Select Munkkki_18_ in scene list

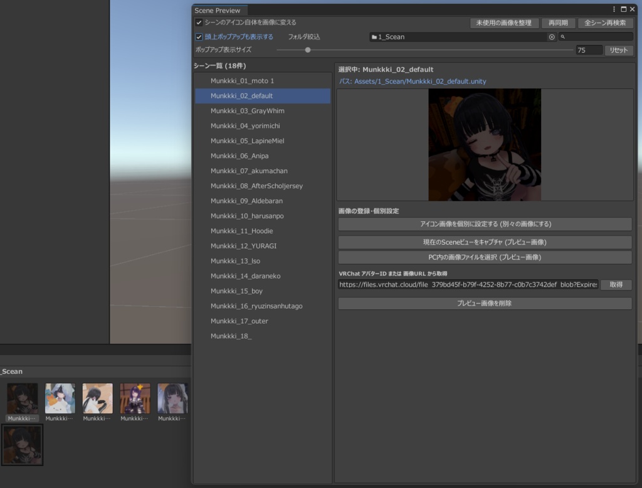coord(263,336)
